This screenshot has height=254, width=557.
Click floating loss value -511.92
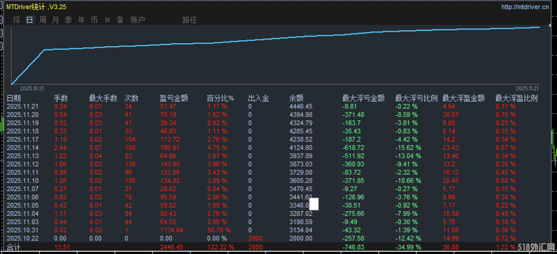[353, 156]
